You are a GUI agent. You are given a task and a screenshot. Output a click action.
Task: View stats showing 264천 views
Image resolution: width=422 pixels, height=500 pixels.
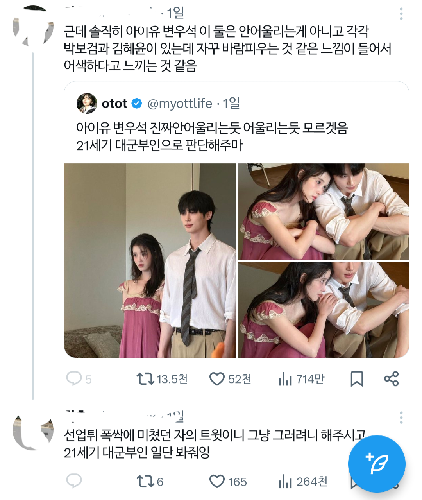[x=286, y=481]
